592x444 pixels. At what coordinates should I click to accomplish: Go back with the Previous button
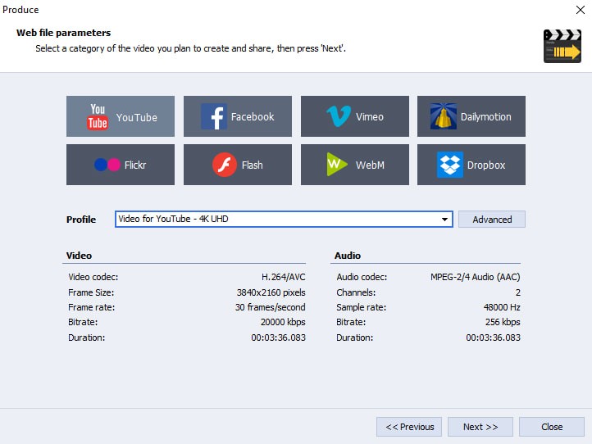coord(409,427)
